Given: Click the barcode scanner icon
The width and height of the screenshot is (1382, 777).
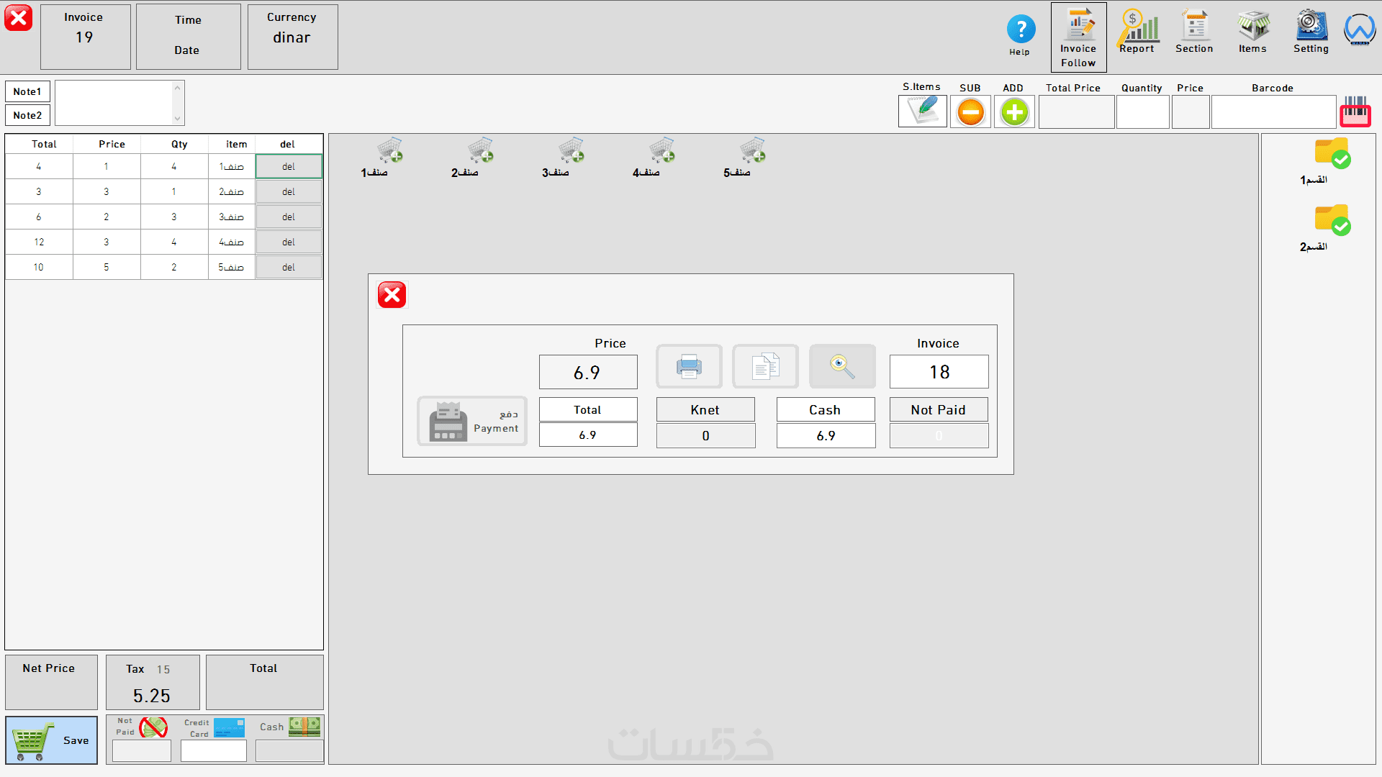Looking at the screenshot, I should point(1355,112).
